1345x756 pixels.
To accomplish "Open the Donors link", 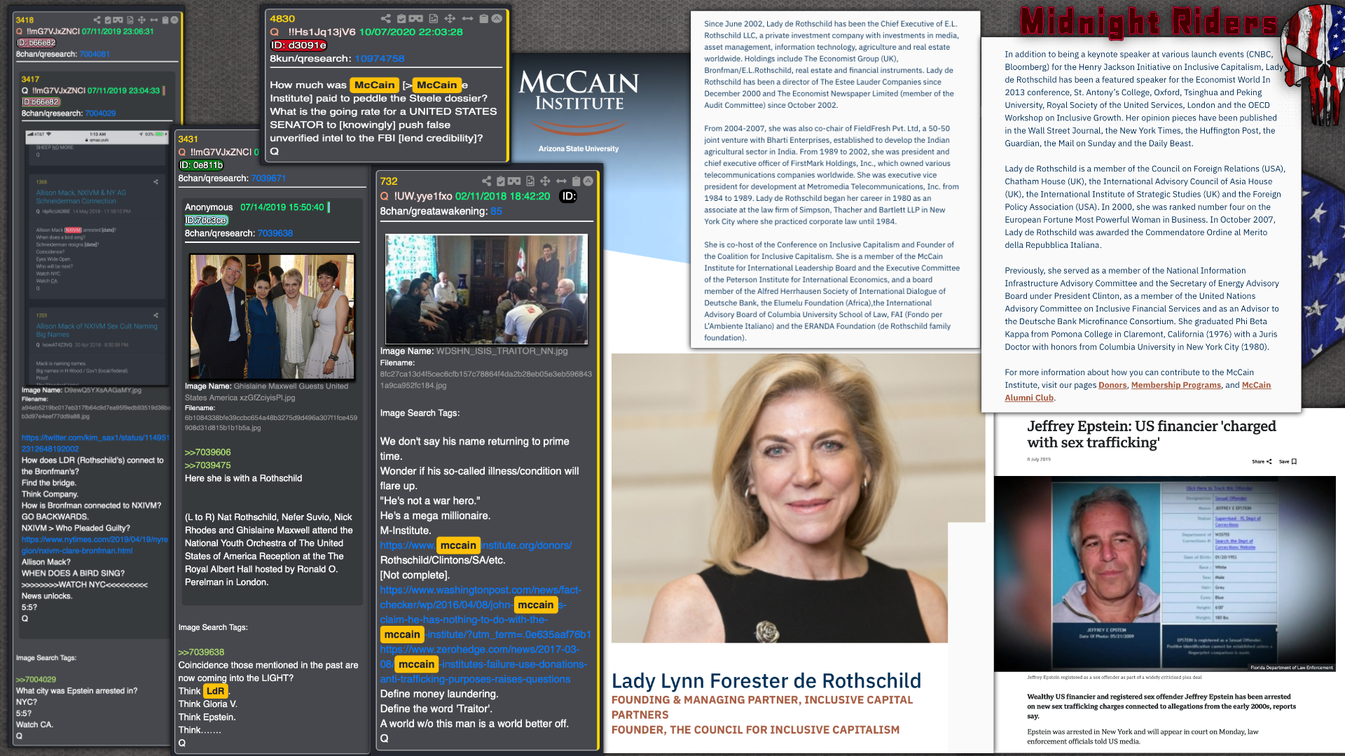I will (x=1112, y=385).
